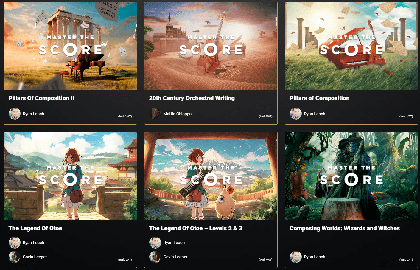The width and height of the screenshot is (420, 270).
Task: Open Wizards and Witches cover image
Action: 351,176
